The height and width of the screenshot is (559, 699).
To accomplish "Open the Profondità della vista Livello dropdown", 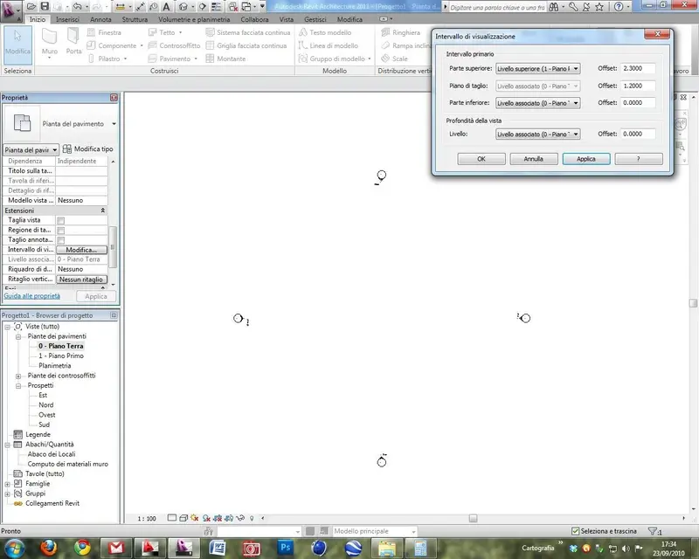I will coord(537,135).
